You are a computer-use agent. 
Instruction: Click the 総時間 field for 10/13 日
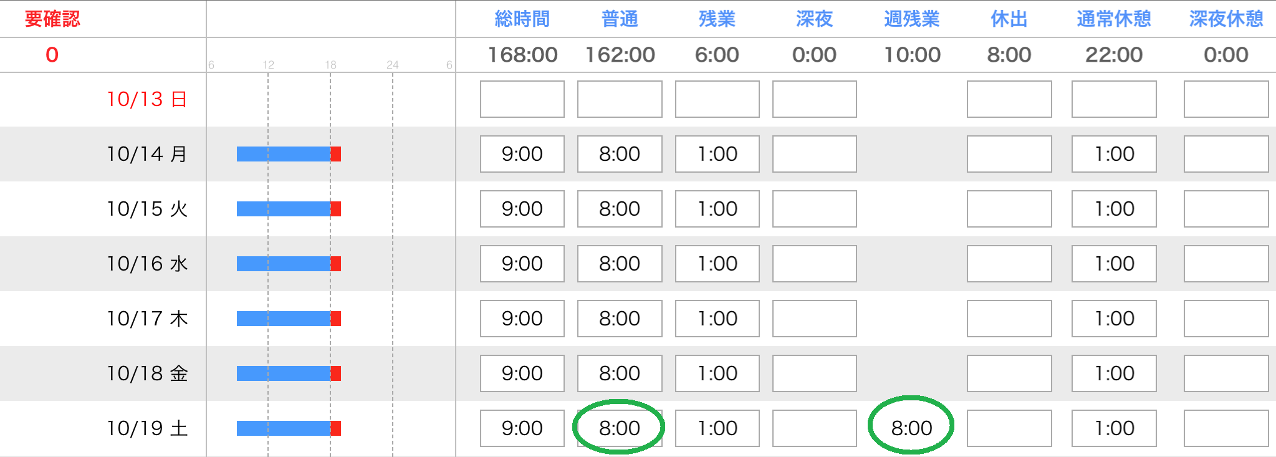click(x=522, y=99)
